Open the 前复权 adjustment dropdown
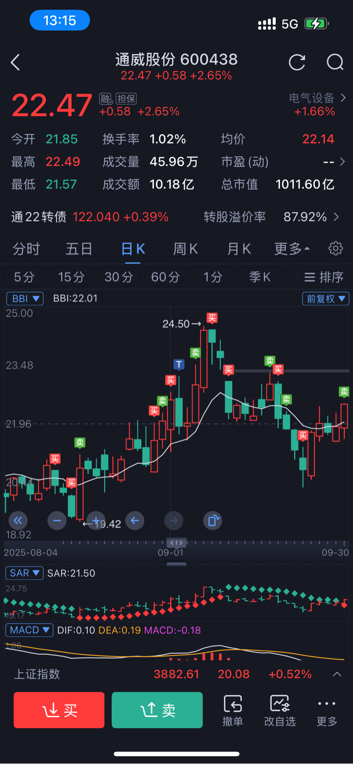The width and height of the screenshot is (353, 764). coord(325,299)
